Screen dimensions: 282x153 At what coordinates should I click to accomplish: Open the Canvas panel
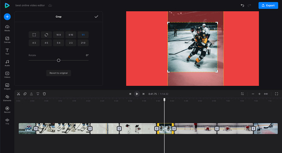tap(7, 40)
